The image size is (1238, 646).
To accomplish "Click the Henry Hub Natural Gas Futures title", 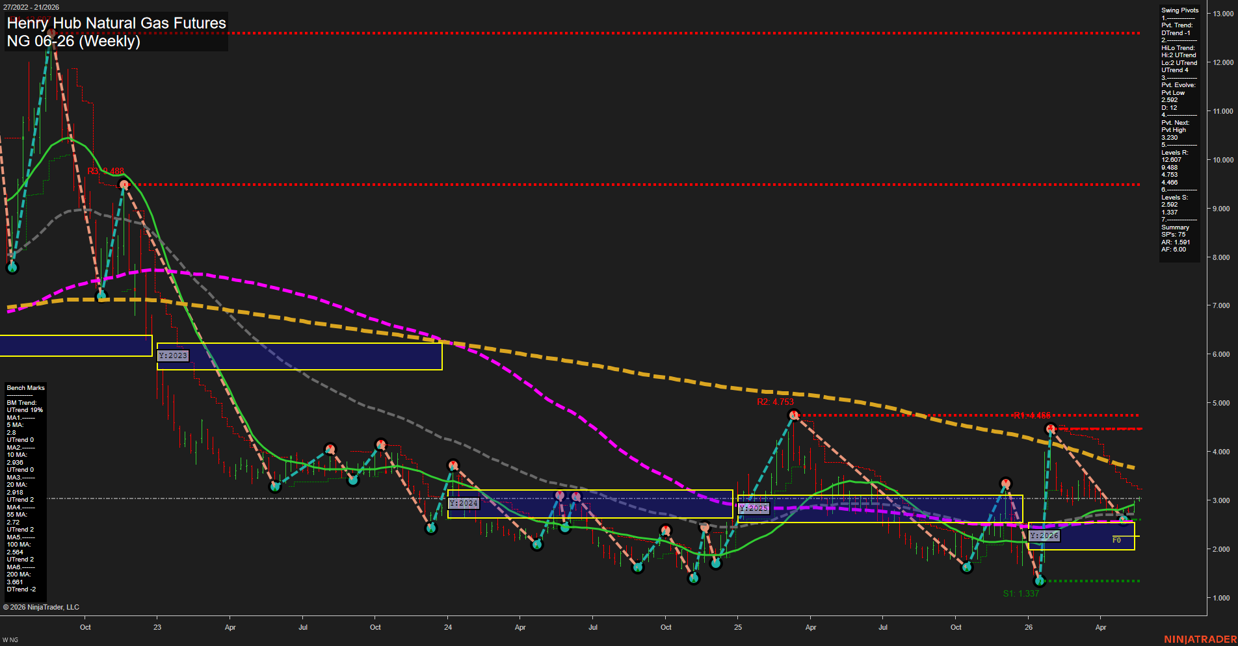I will 116,23.
